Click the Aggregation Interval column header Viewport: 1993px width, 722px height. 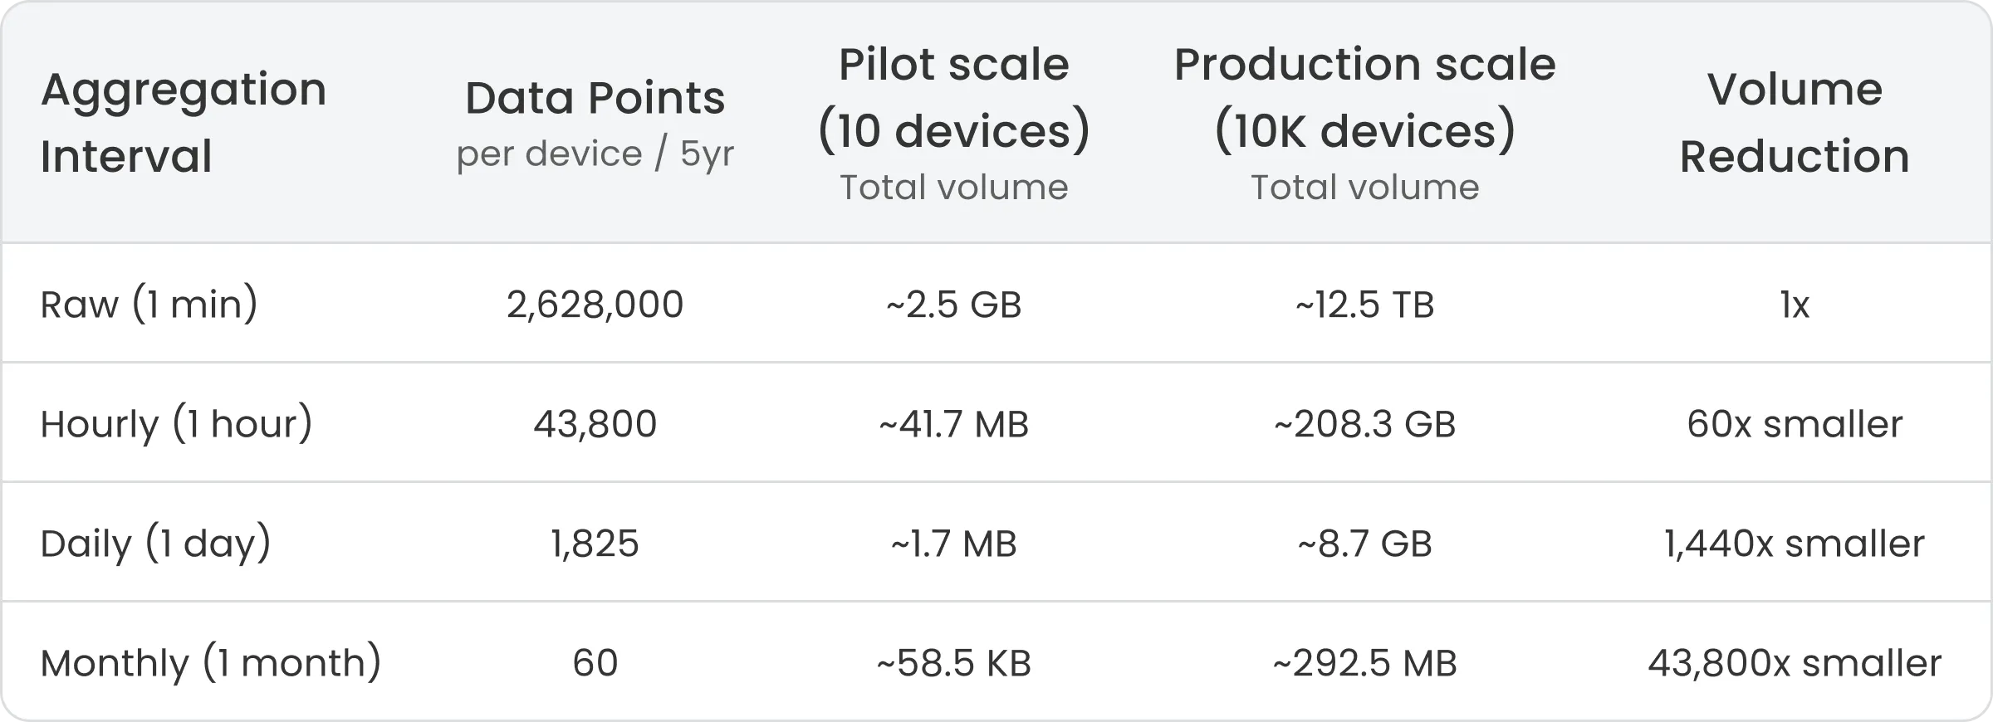[184, 122]
